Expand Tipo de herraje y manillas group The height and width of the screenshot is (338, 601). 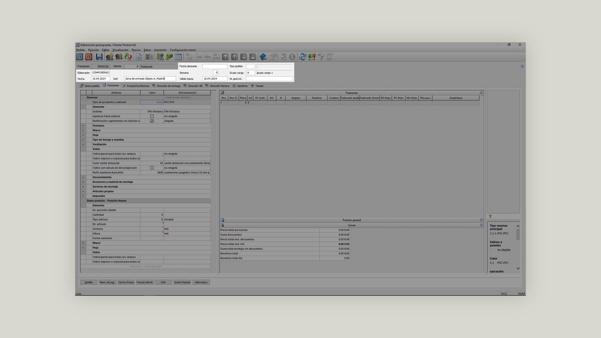click(83, 140)
